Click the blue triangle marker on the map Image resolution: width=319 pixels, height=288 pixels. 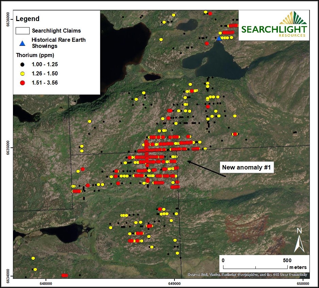pos(219,38)
